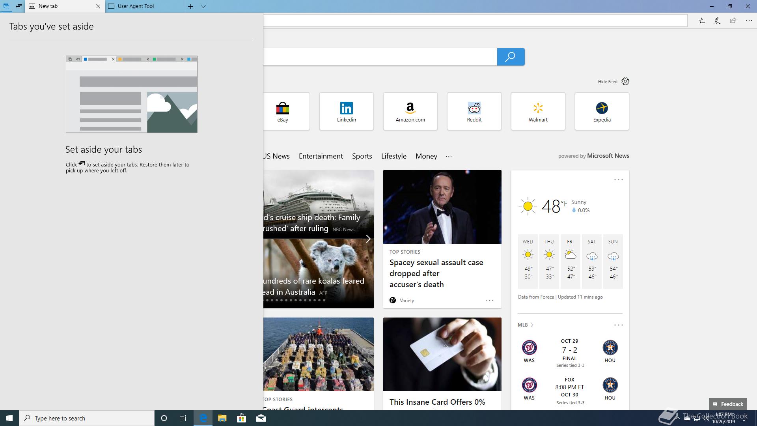Click the Variety source logo

tap(392, 300)
